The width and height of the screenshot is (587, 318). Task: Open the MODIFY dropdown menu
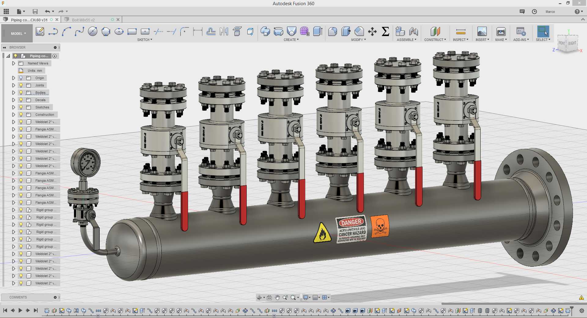click(358, 40)
